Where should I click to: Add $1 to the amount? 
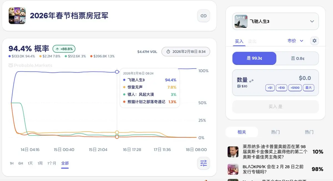[270, 88]
